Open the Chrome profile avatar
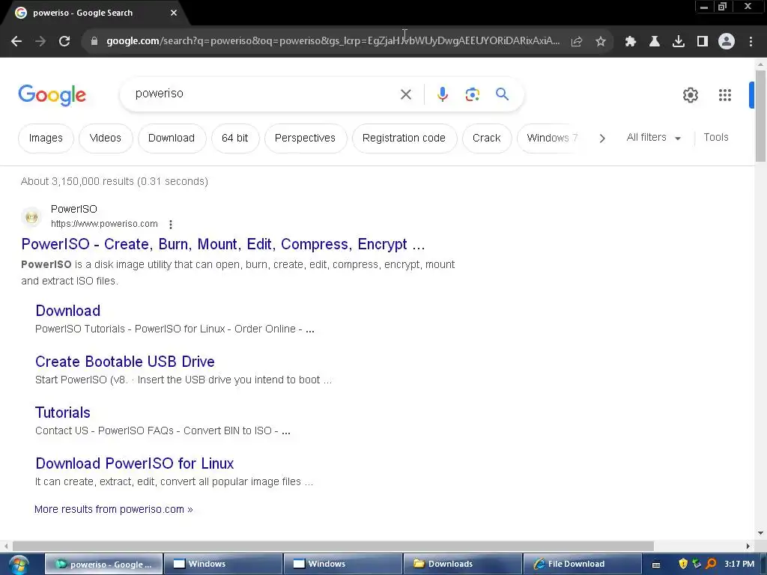The image size is (767, 575). [x=727, y=42]
